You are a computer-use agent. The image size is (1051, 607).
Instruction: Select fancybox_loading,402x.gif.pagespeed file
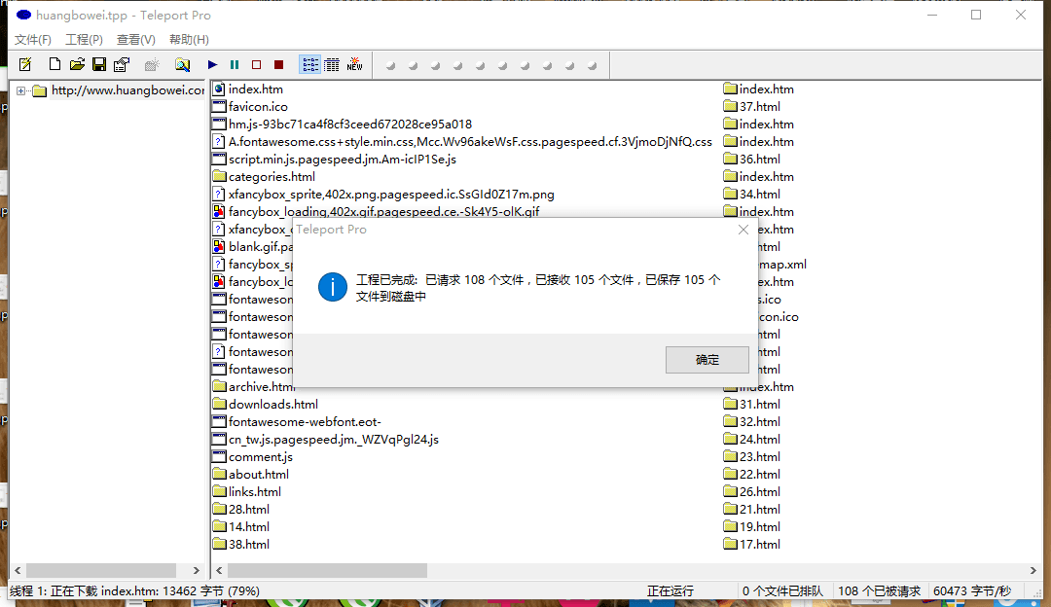point(383,211)
